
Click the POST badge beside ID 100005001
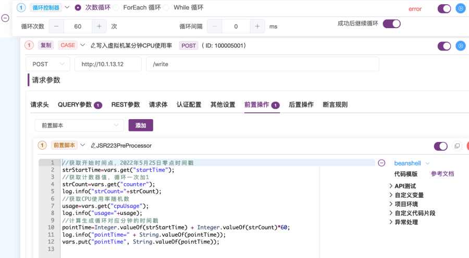(189, 46)
